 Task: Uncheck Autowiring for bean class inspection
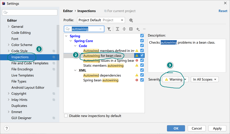coord(142,55)
